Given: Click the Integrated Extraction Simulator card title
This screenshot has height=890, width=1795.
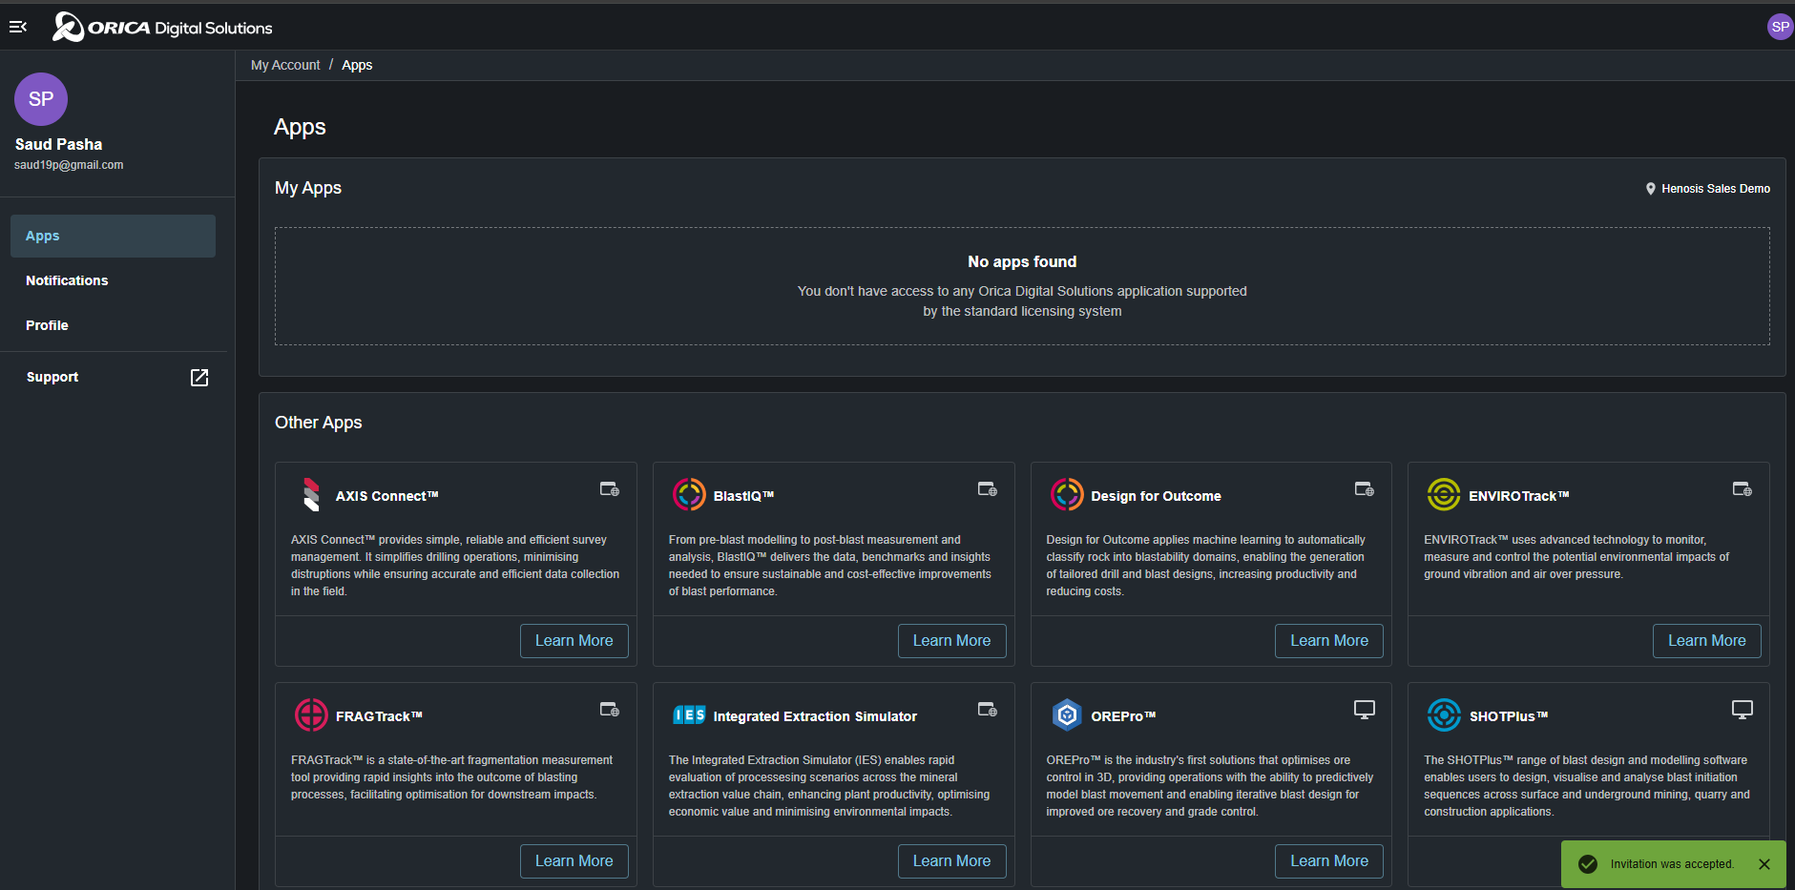Looking at the screenshot, I should 815,716.
